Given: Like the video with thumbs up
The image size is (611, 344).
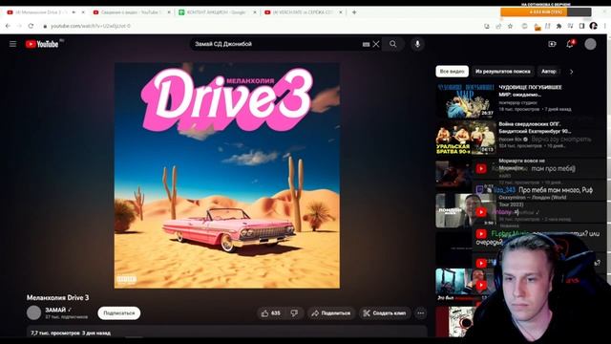Looking at the screenshot, I should click(271, 313).
